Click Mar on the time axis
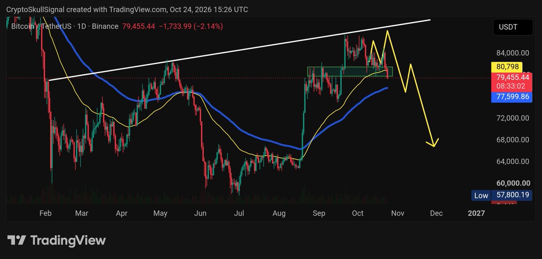 [82, 213]
